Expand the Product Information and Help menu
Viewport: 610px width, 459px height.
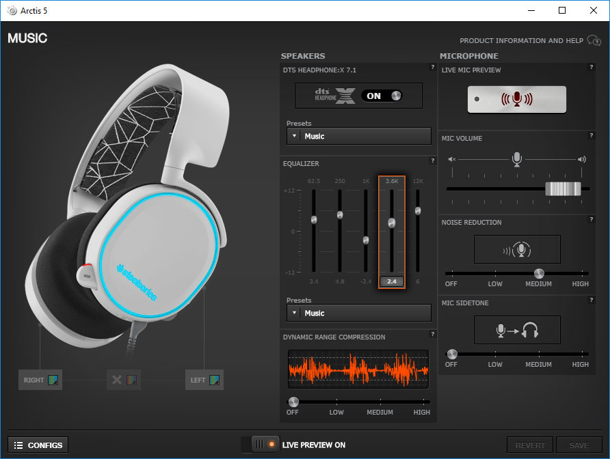tap(594, 40)
